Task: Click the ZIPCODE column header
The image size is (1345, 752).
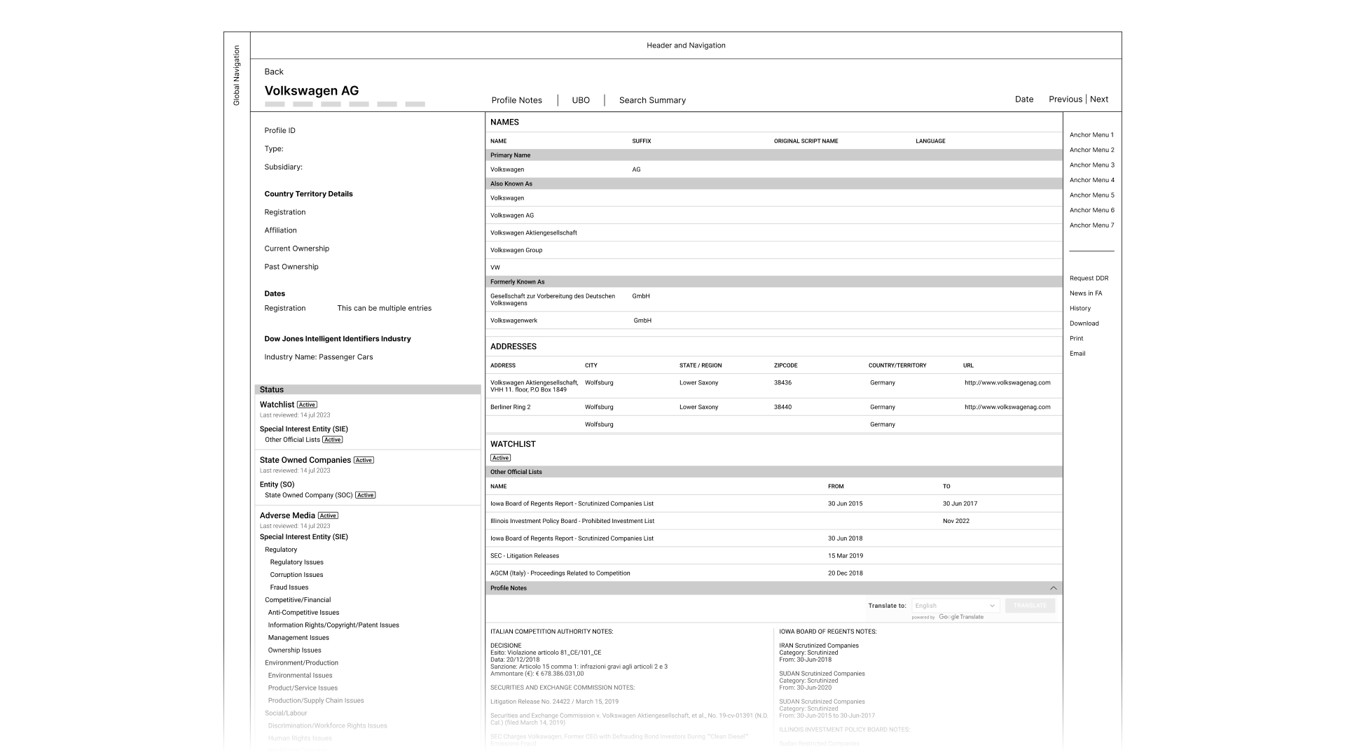Action: (x=785, y=365)
